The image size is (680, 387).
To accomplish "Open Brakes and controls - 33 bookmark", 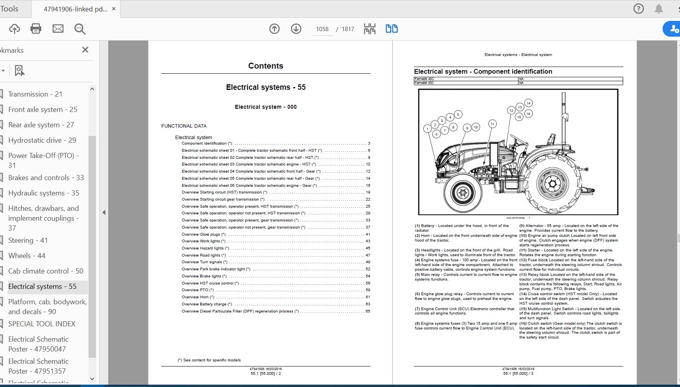I will 46,178.
